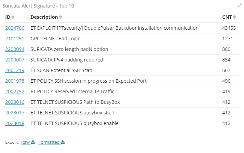Export the table as Raw
Screen dimensions: 244x153
pos(26,142)
